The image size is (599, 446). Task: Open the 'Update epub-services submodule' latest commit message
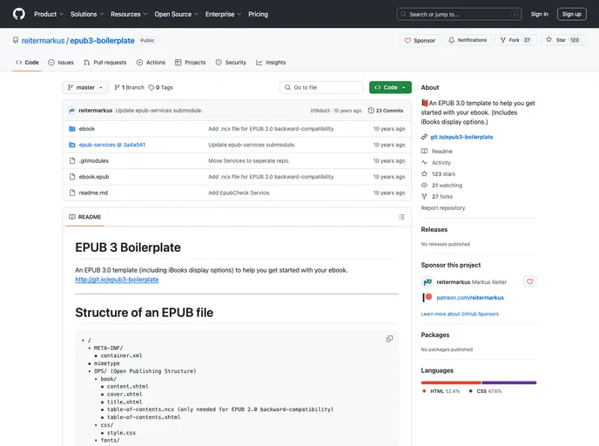point(159,111)
